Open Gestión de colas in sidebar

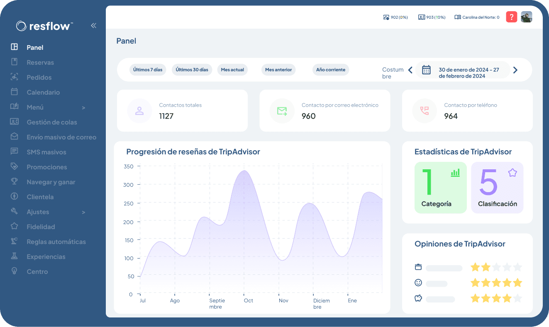click(x=52, y=122)
